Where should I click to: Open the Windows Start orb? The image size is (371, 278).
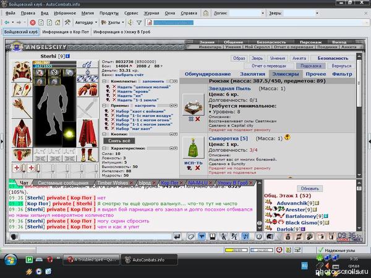pyautogui.click(x=10, y=260)
